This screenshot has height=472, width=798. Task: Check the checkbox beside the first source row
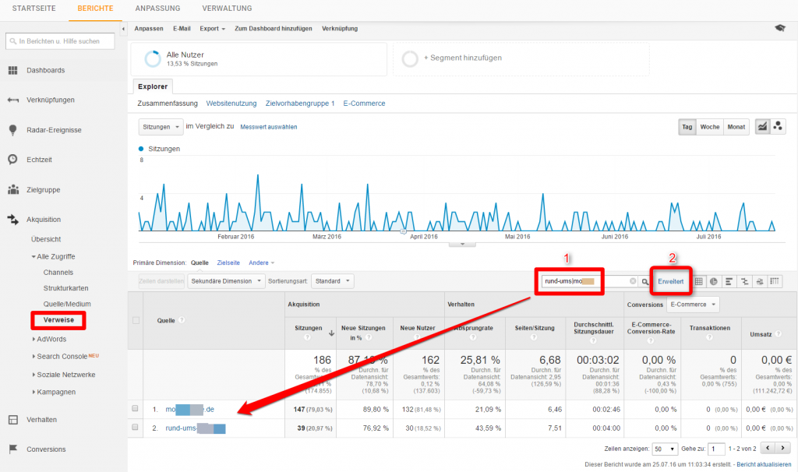(135, 408)
